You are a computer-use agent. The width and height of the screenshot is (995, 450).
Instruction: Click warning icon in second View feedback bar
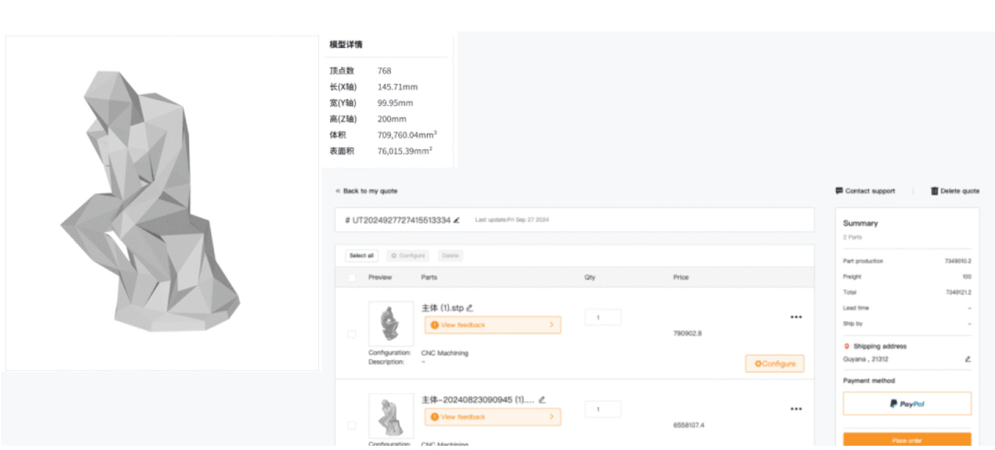click(x=434, y=417)
